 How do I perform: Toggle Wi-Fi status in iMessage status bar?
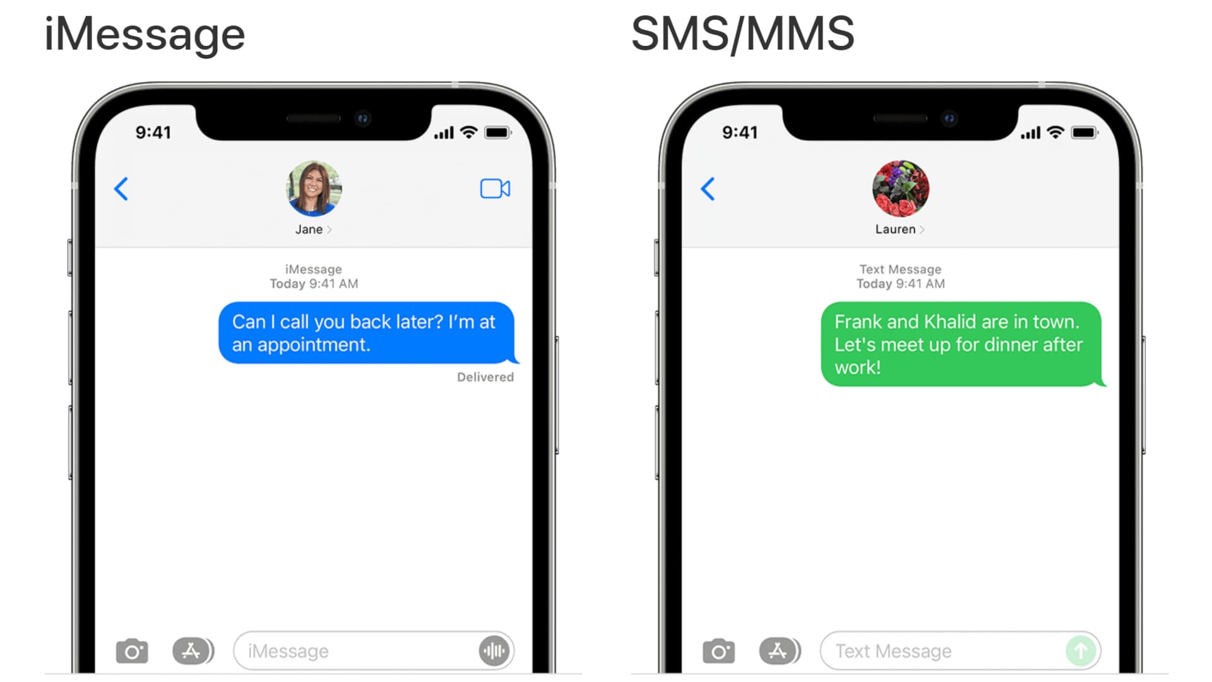464,130
